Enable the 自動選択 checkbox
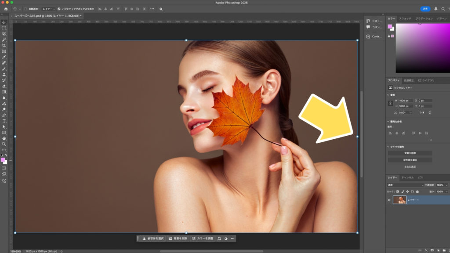Image resolution: width=450 pixels, height=253 pixels. coord(25,9)
